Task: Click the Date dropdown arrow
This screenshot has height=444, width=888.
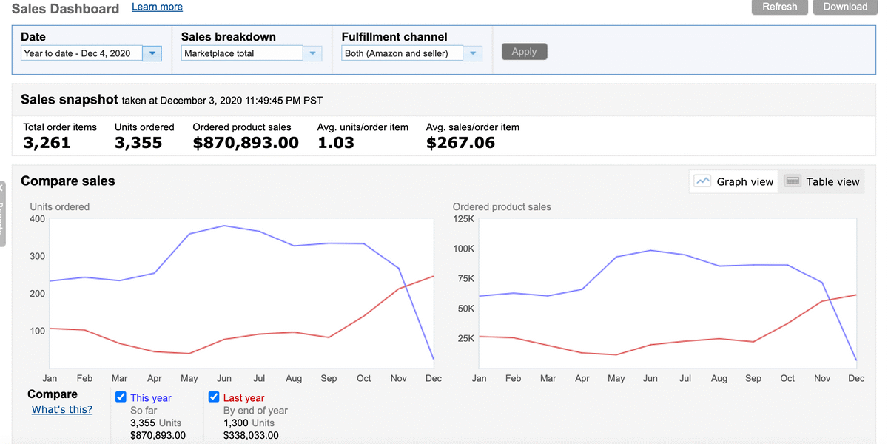Action: tap(152, 53)
